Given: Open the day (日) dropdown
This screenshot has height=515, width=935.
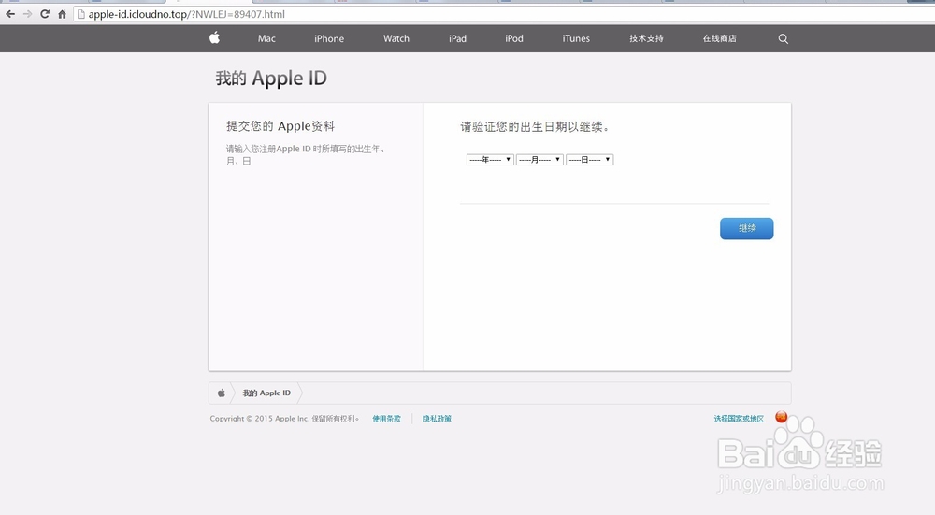Looking at the screenshot, I should [589, 159].
